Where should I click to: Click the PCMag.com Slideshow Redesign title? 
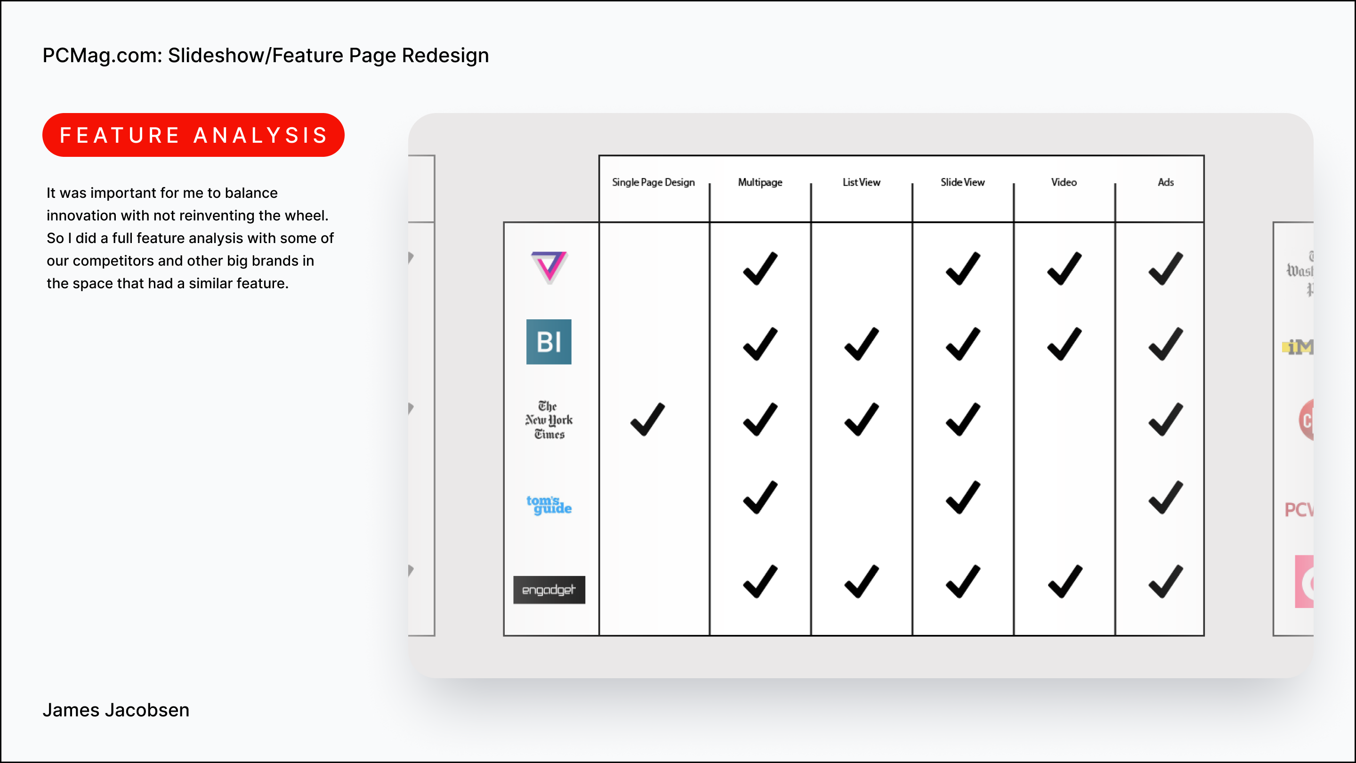point(265,55)
